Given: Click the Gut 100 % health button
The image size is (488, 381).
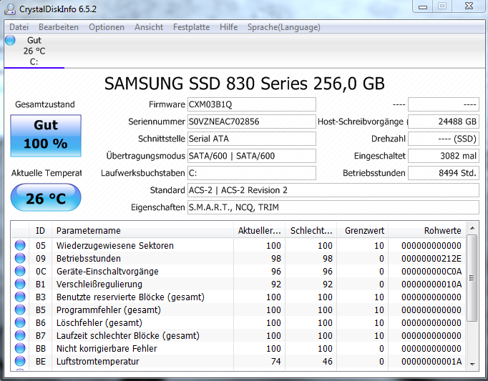Looking at the screenshot, I should [x=46, y=136].
